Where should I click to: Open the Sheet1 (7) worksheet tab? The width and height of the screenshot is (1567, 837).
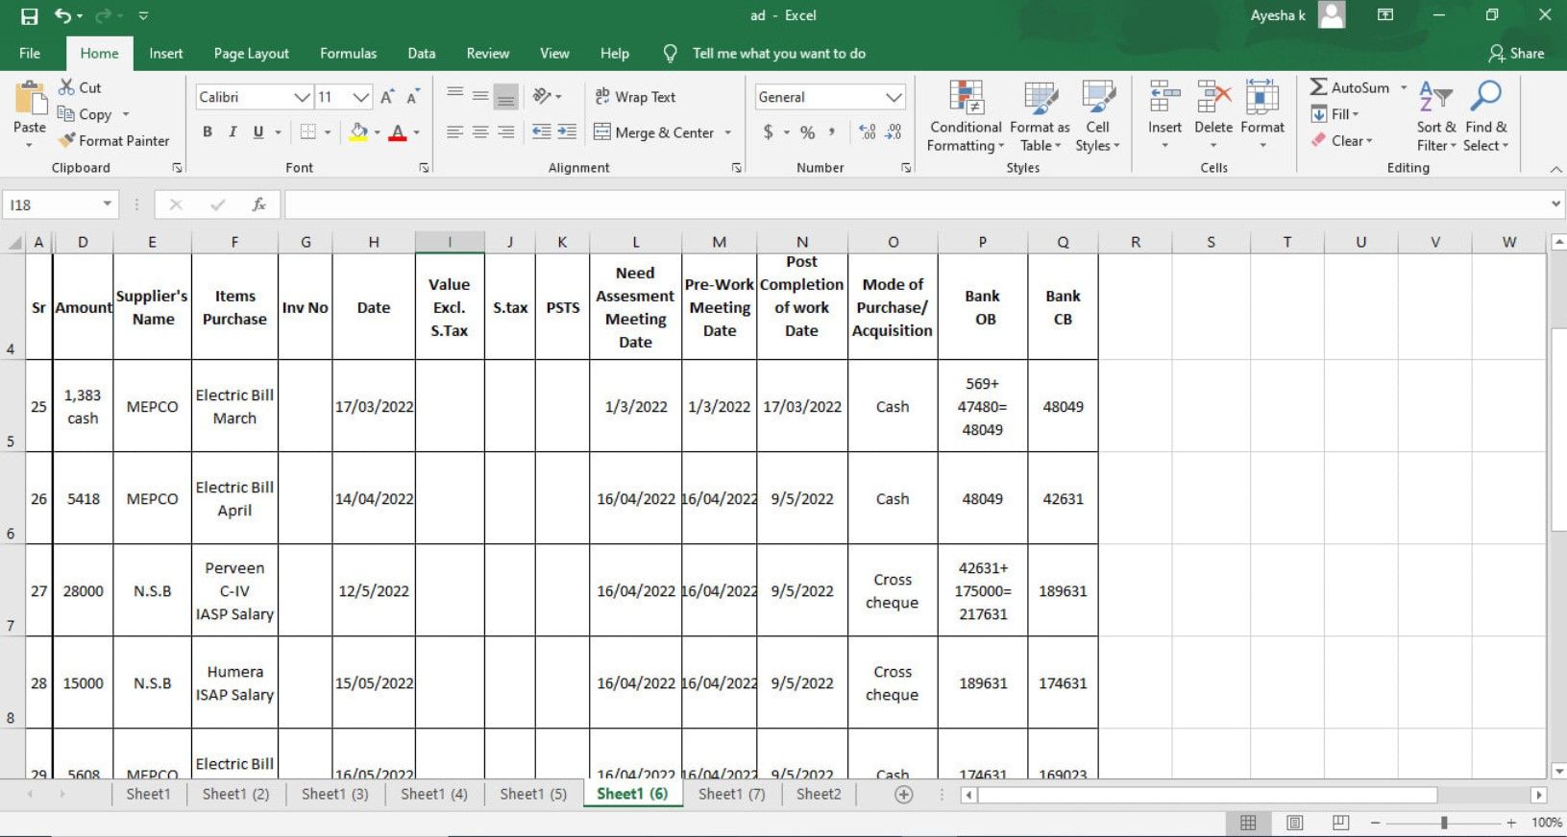pos(731,794)
